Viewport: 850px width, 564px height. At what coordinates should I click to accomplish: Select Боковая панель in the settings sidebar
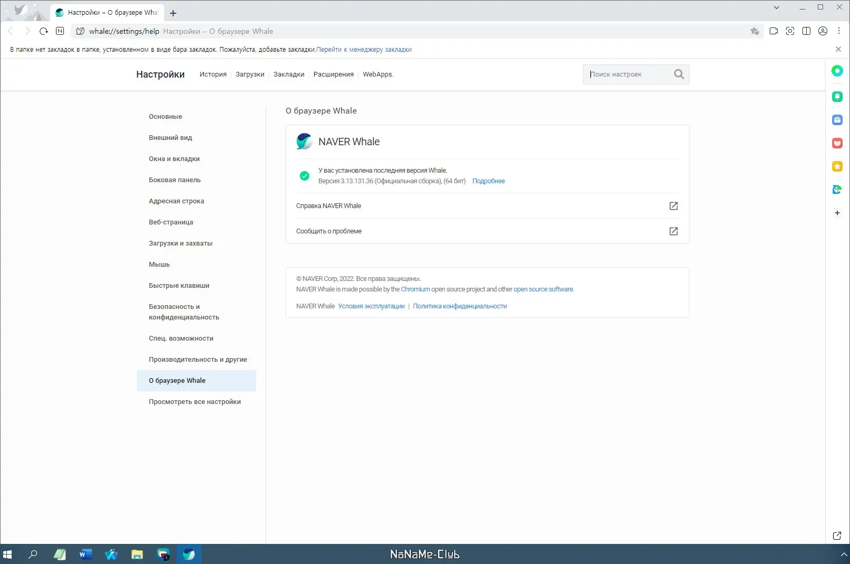[175, 180]
